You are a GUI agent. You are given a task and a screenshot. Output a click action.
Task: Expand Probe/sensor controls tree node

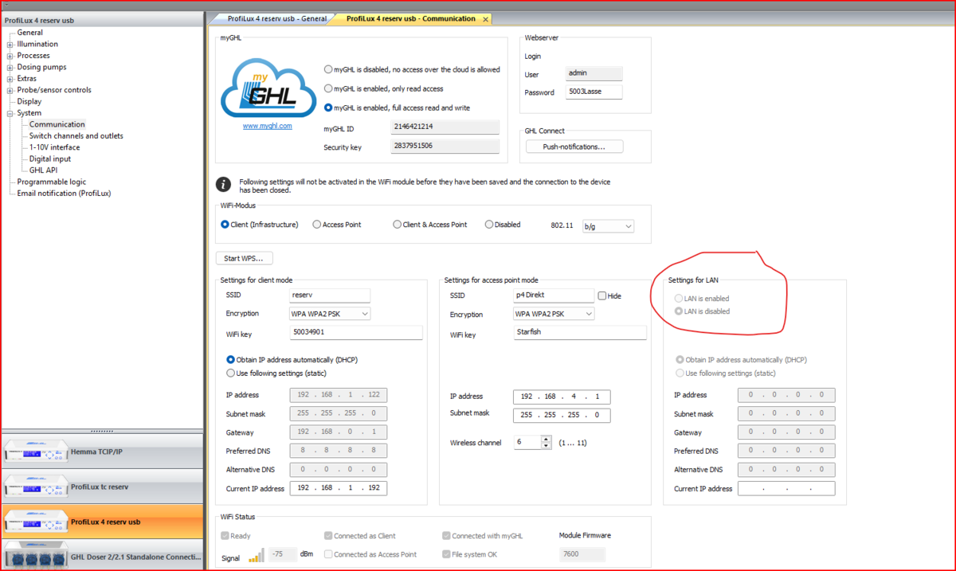[x=10, y=90]
